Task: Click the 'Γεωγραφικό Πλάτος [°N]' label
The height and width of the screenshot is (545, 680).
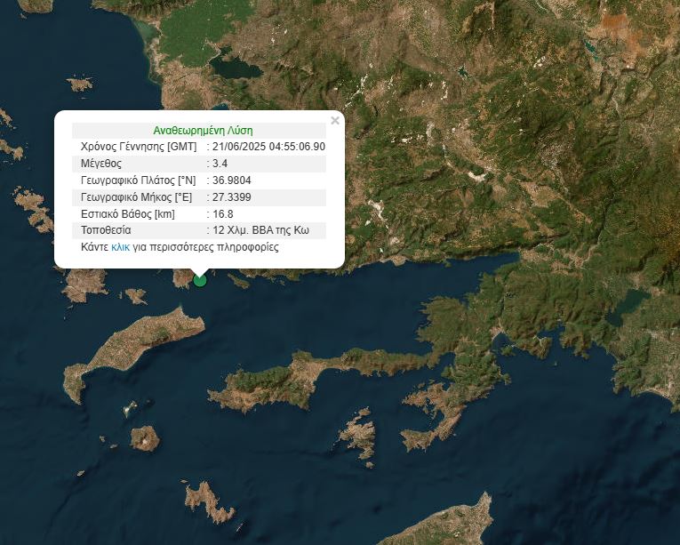Action: 138,180
